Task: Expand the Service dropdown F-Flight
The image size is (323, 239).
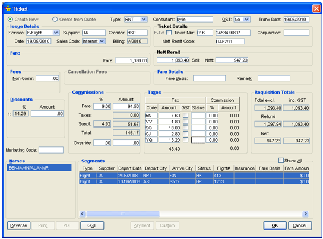Action: 56,33
